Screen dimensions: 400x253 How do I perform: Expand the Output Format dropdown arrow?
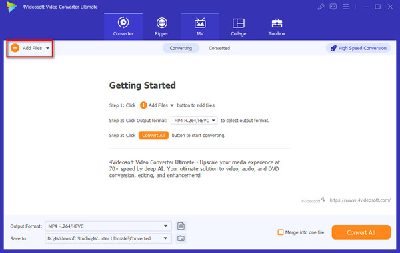click(165, 226)
